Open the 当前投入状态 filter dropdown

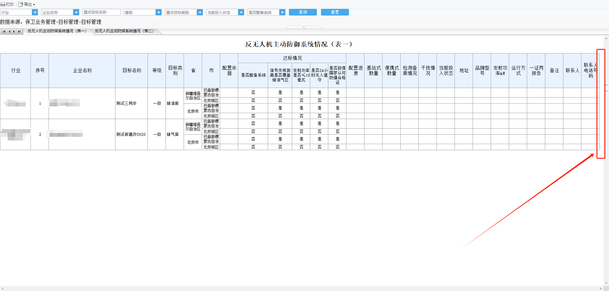pos(241,12)
